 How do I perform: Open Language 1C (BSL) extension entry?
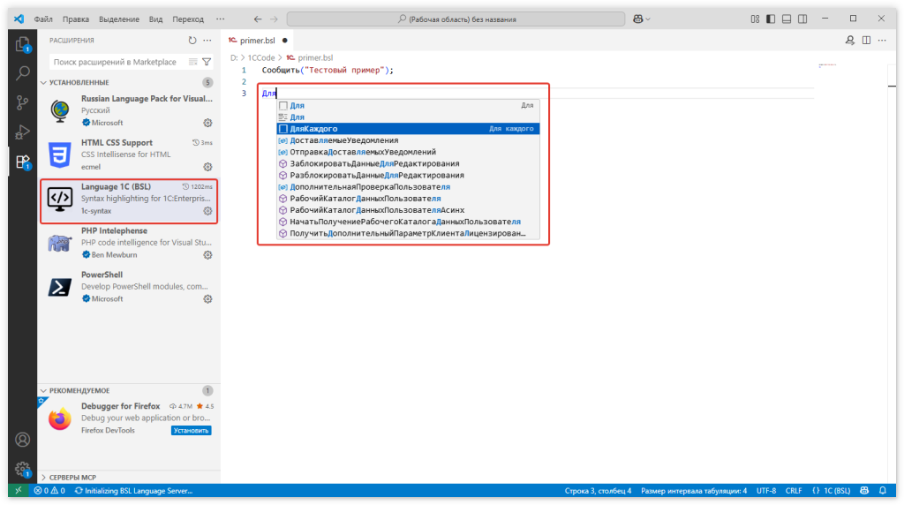[129, 200]
